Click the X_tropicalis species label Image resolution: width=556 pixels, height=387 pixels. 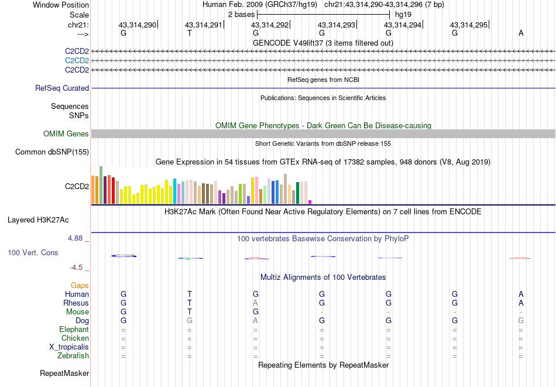coord(69,347)
